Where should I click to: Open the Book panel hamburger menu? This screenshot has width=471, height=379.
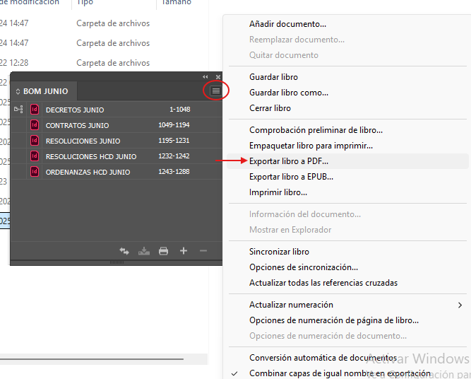click(x=215, y=91)
